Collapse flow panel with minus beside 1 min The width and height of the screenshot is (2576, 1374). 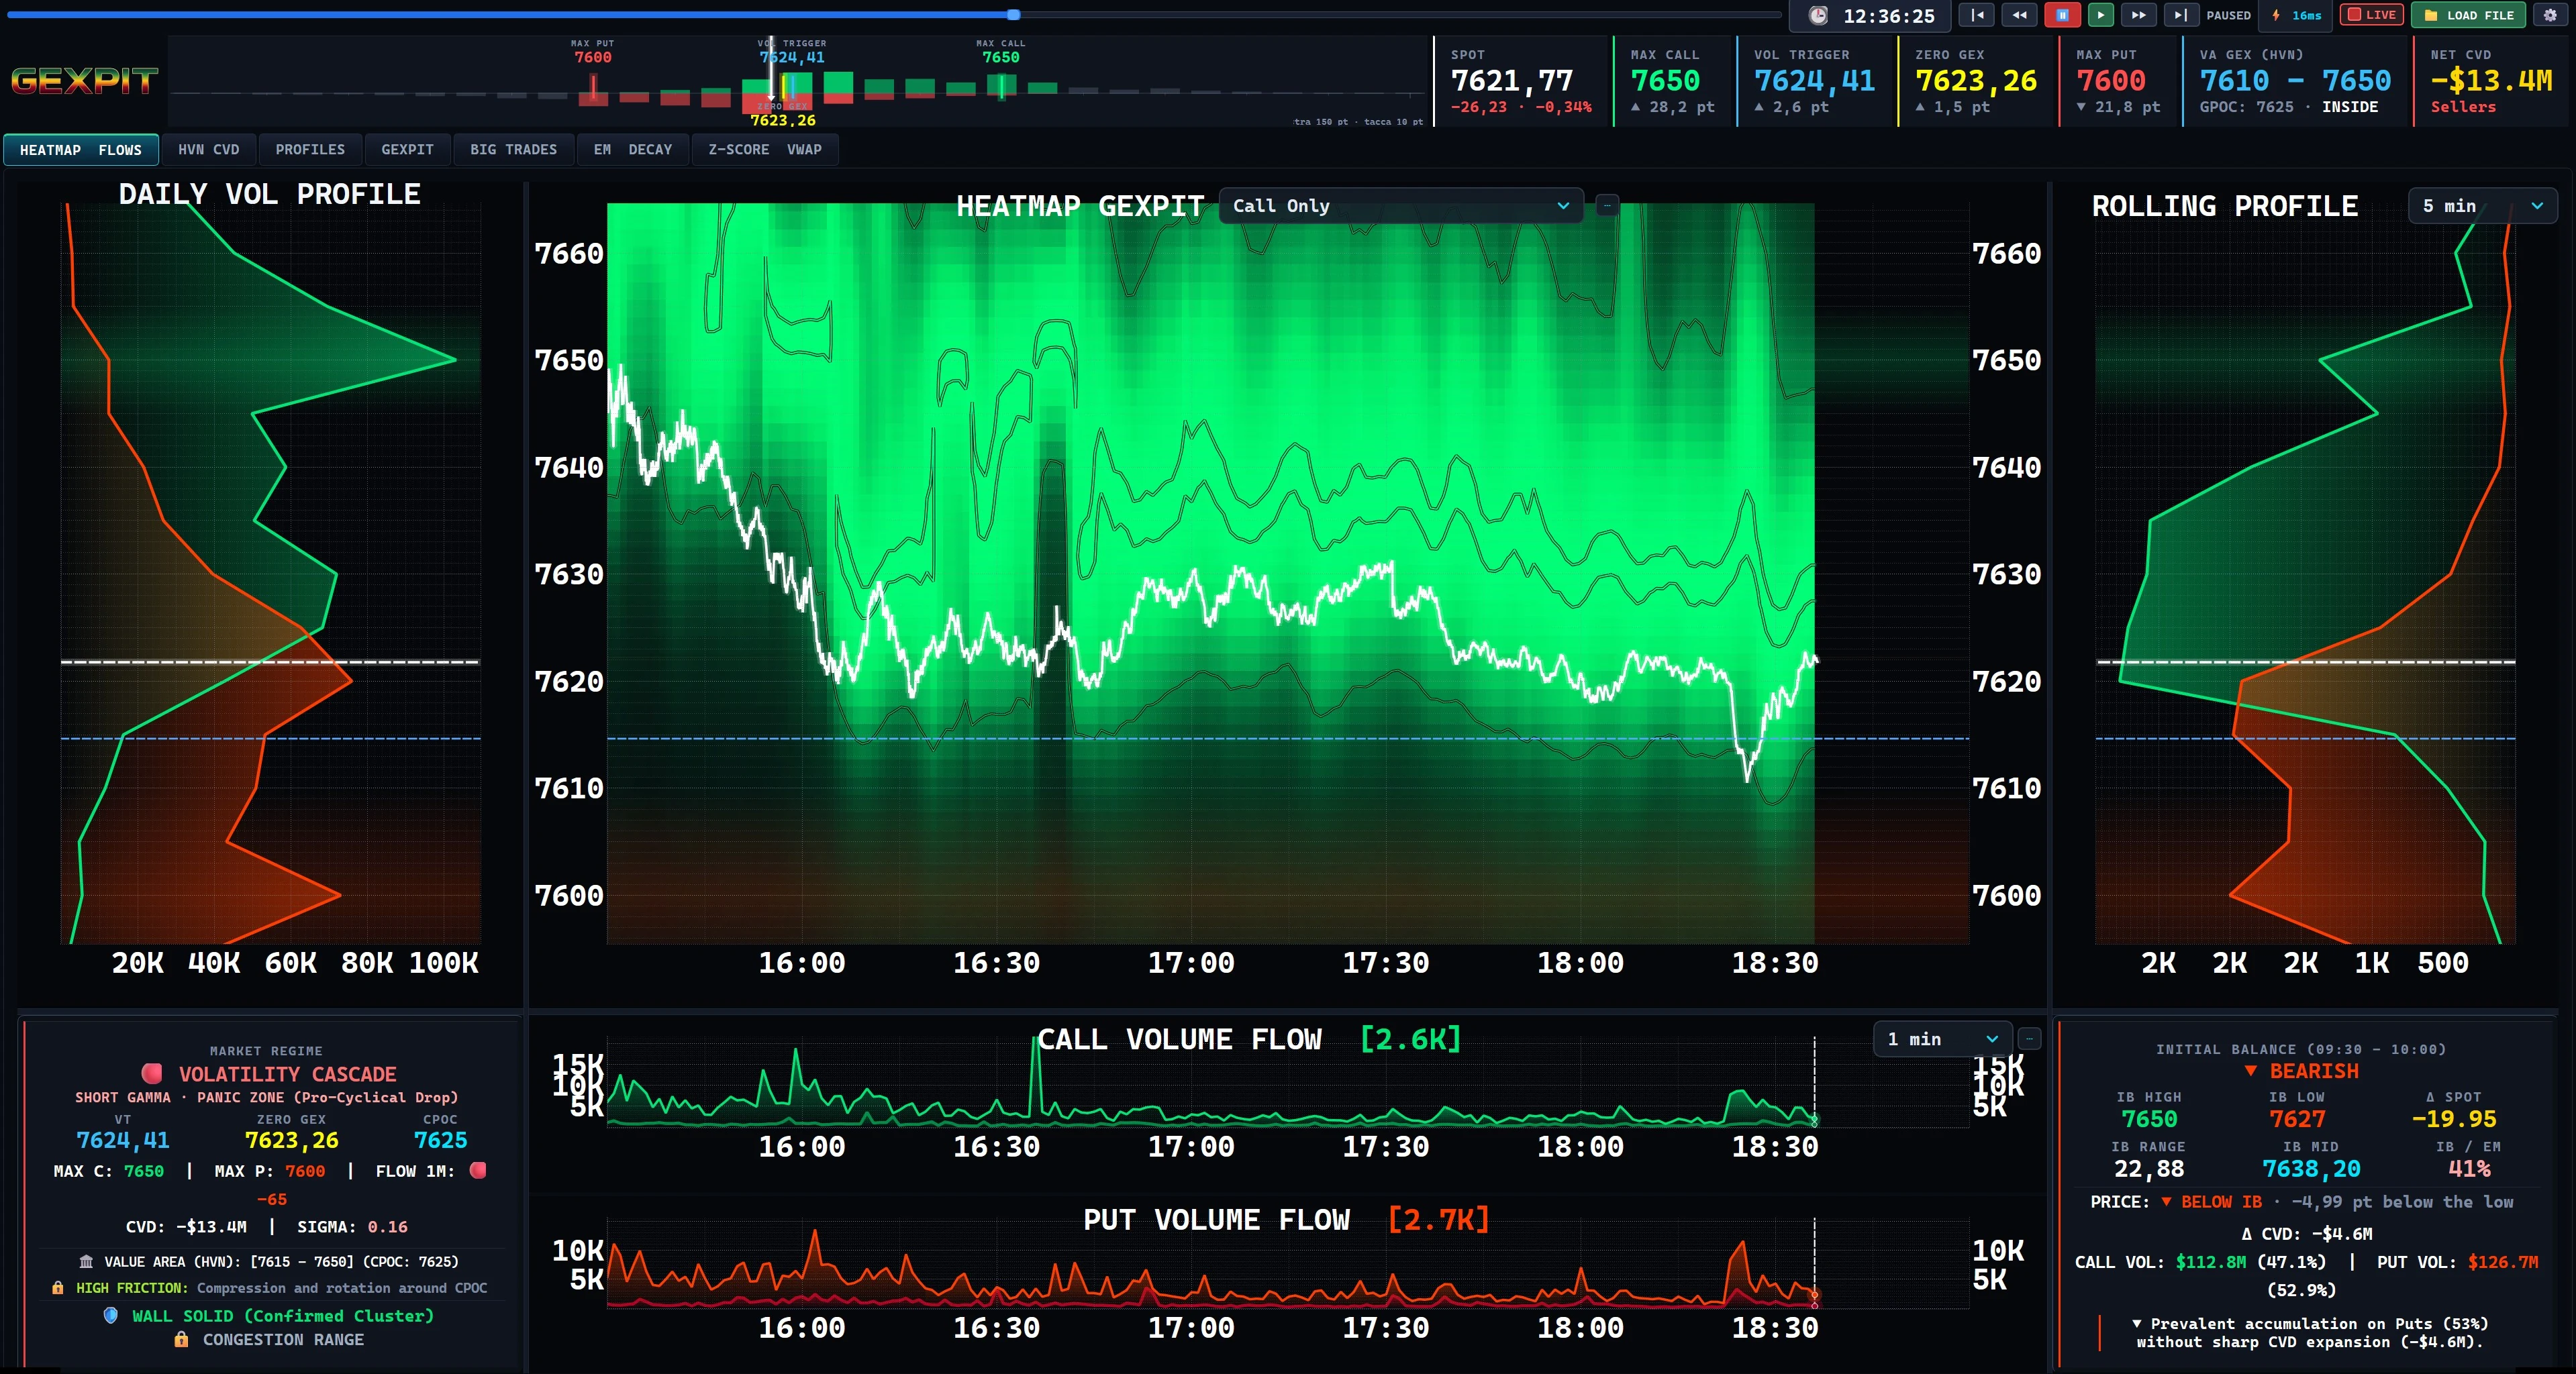2029,1039
